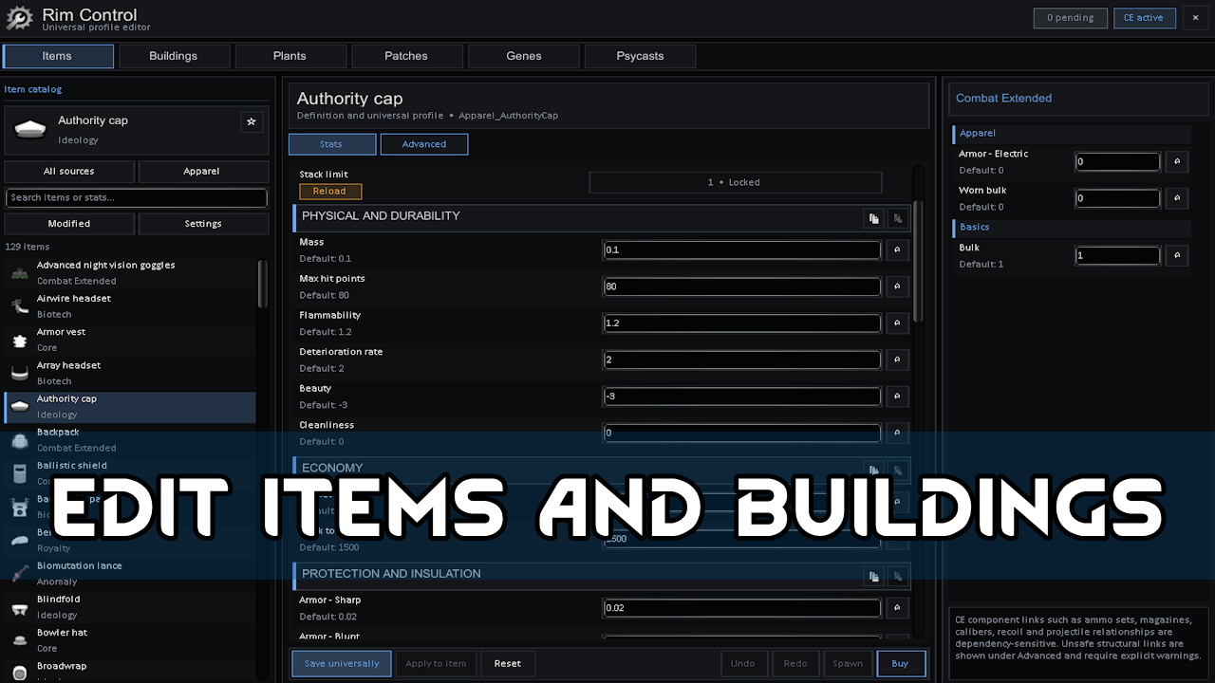
Task: Go to the Genes tab
Action: 524,56
